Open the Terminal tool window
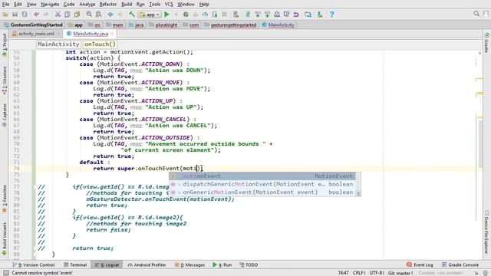The width and height of the screenshot is (491, 276). (75, 264)
